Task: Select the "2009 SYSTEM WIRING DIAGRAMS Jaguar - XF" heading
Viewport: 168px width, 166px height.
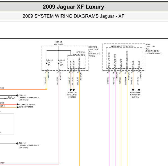Action: tap(73, 16)
